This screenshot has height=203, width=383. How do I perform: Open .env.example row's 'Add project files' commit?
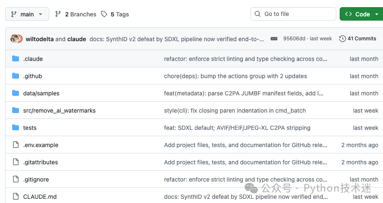click(245, 145)
